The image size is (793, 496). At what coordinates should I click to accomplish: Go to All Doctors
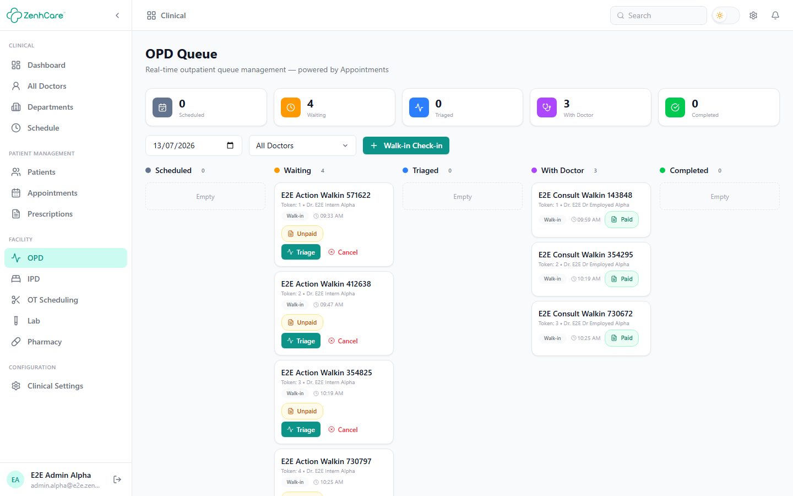66,86
